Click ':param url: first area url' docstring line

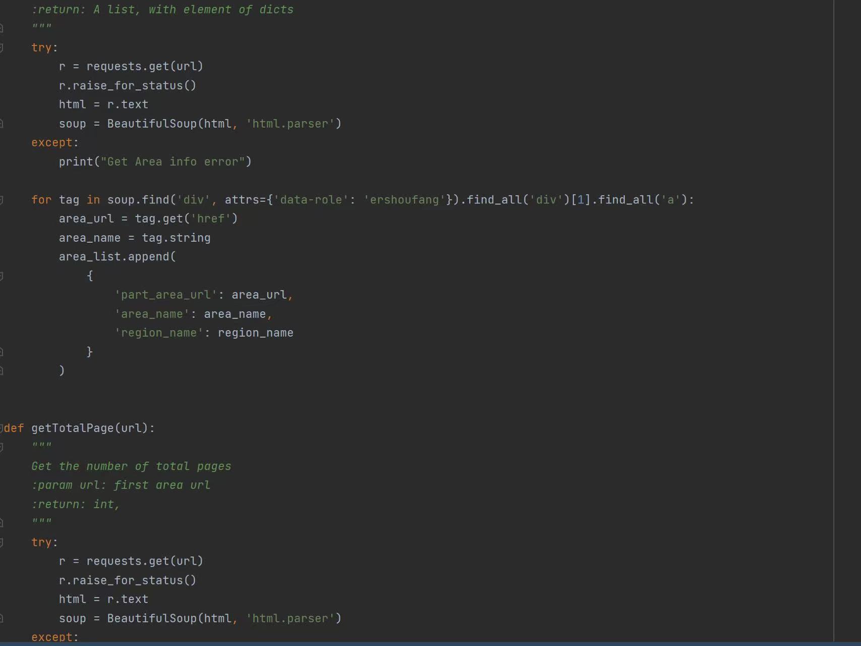pyautogui.click(x=121, y=485)
